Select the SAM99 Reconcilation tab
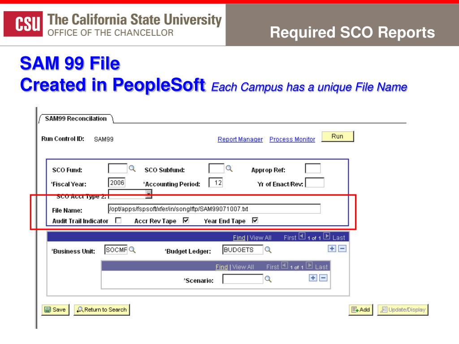Image resolution: width=459 pixels, height=344 pixels. [76, 118]
